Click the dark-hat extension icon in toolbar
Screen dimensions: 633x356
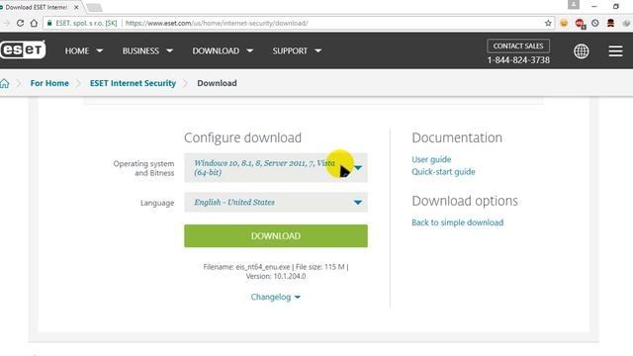[x=611, y=23]
